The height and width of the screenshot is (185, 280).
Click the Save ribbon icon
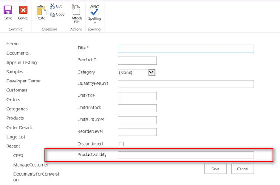pos(8,10)
